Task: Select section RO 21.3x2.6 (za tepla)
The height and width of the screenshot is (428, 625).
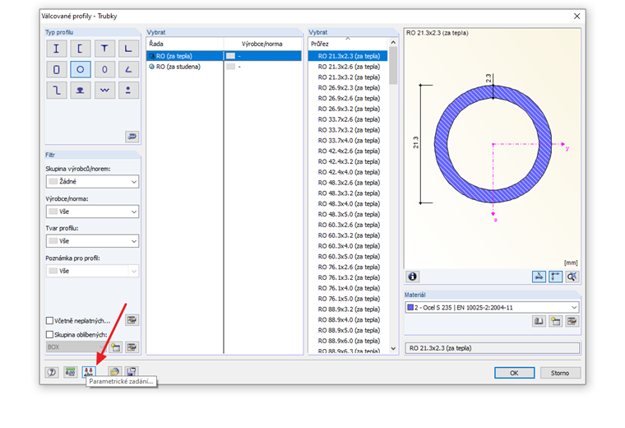Action: click(x=349, y=67)
